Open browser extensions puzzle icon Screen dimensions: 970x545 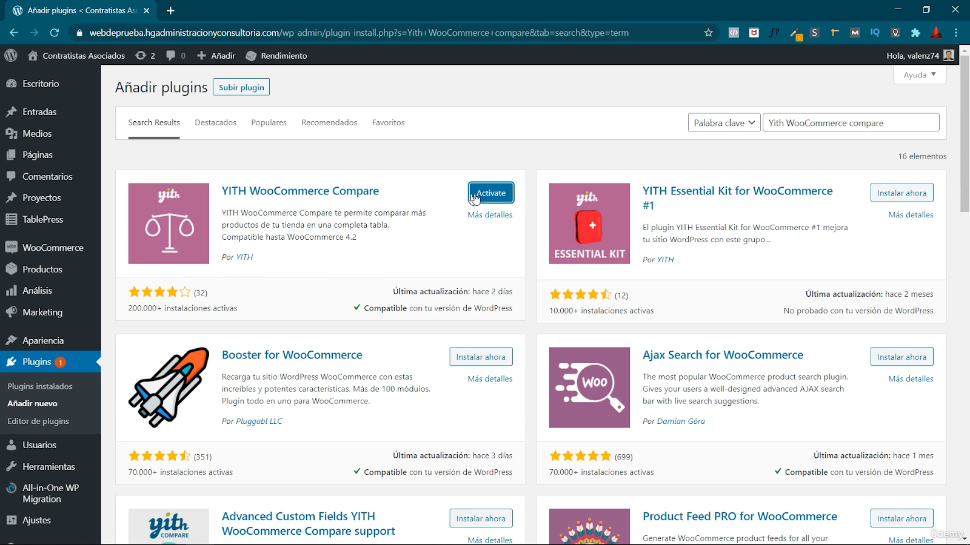tap(915, 33)
